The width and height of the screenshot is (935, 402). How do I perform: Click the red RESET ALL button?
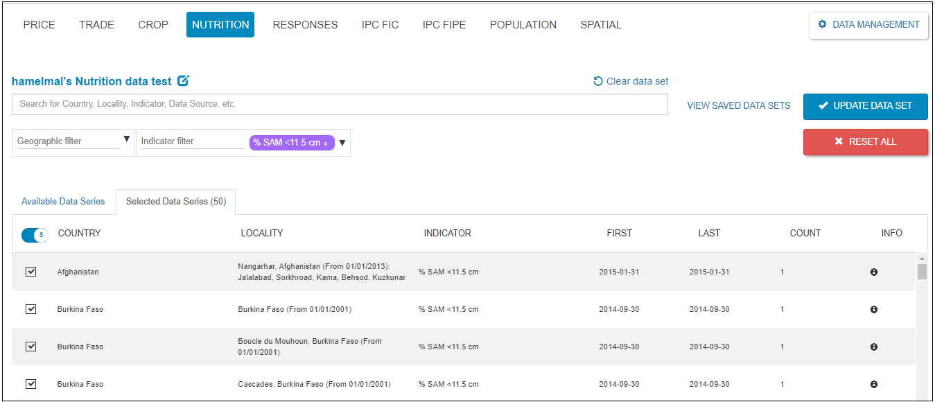tap(865, 141)
